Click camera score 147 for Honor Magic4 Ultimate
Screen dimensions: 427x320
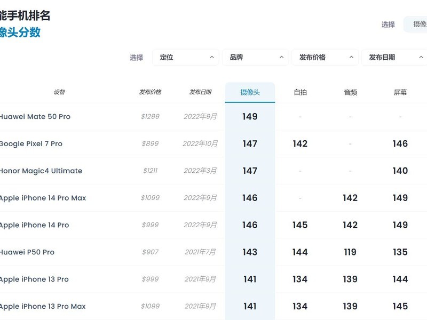tap(250, 171)
